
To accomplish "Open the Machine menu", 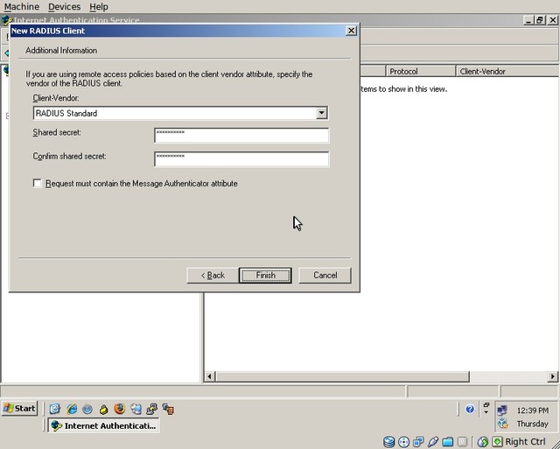I will tap(22, 7).
